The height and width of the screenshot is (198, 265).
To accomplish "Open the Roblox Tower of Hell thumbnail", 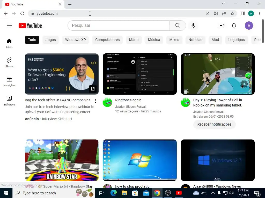I will (218, 74).
